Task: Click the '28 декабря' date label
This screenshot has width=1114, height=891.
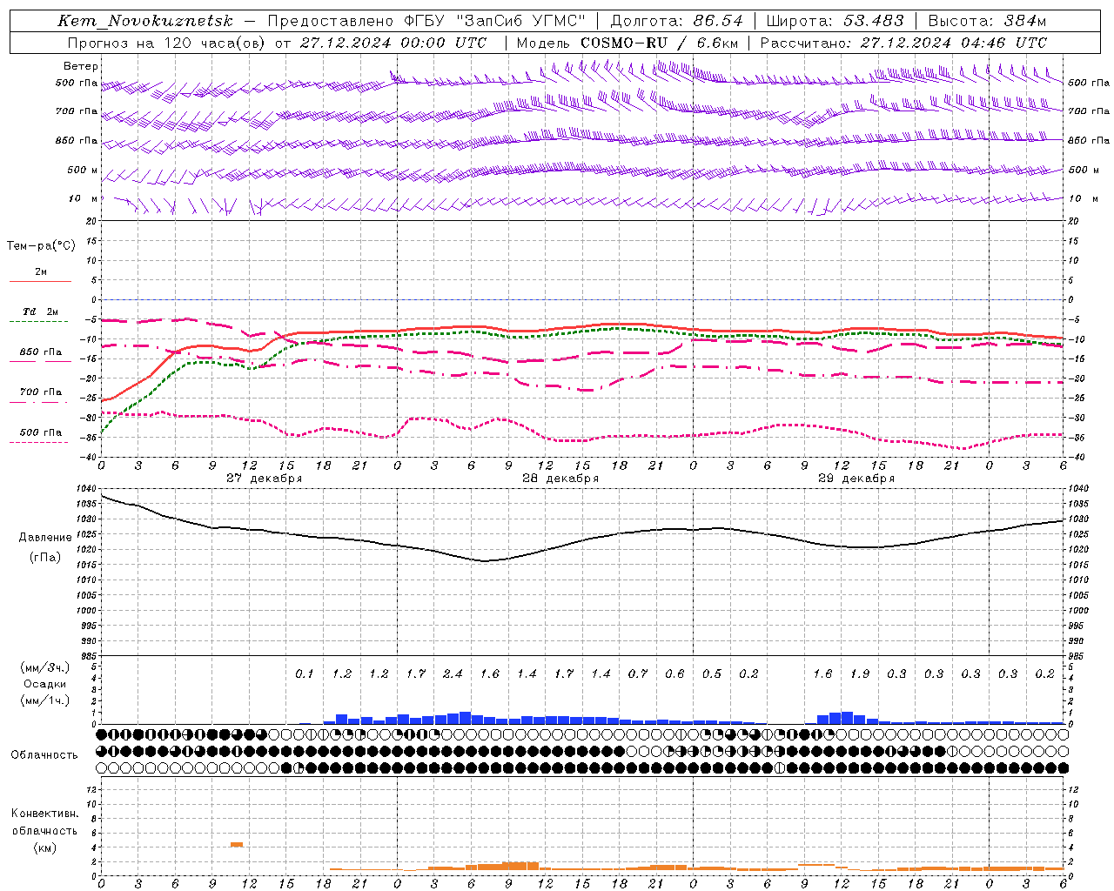Action: (560, 479)
